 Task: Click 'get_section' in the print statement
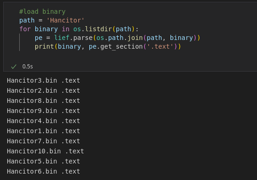click(x=121, y=47)
